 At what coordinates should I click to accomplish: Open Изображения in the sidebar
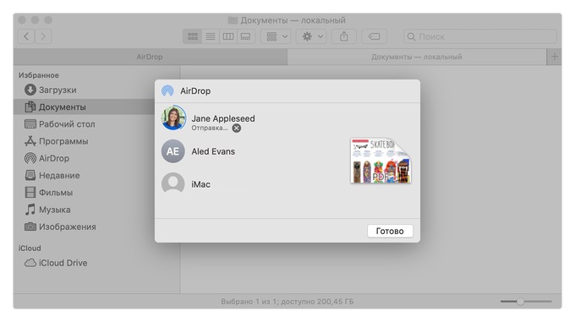pyautogui.click(x=61, y=226)
